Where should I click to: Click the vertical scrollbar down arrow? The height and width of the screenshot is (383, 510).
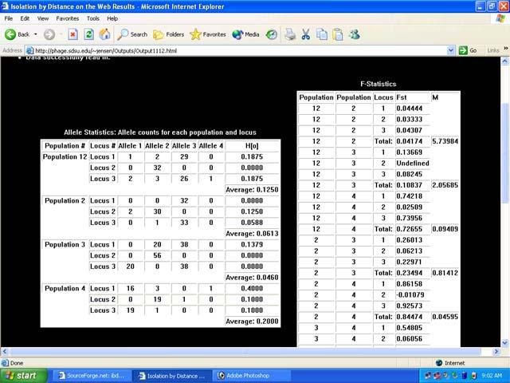pyautogui.click(x=504, y=342)
